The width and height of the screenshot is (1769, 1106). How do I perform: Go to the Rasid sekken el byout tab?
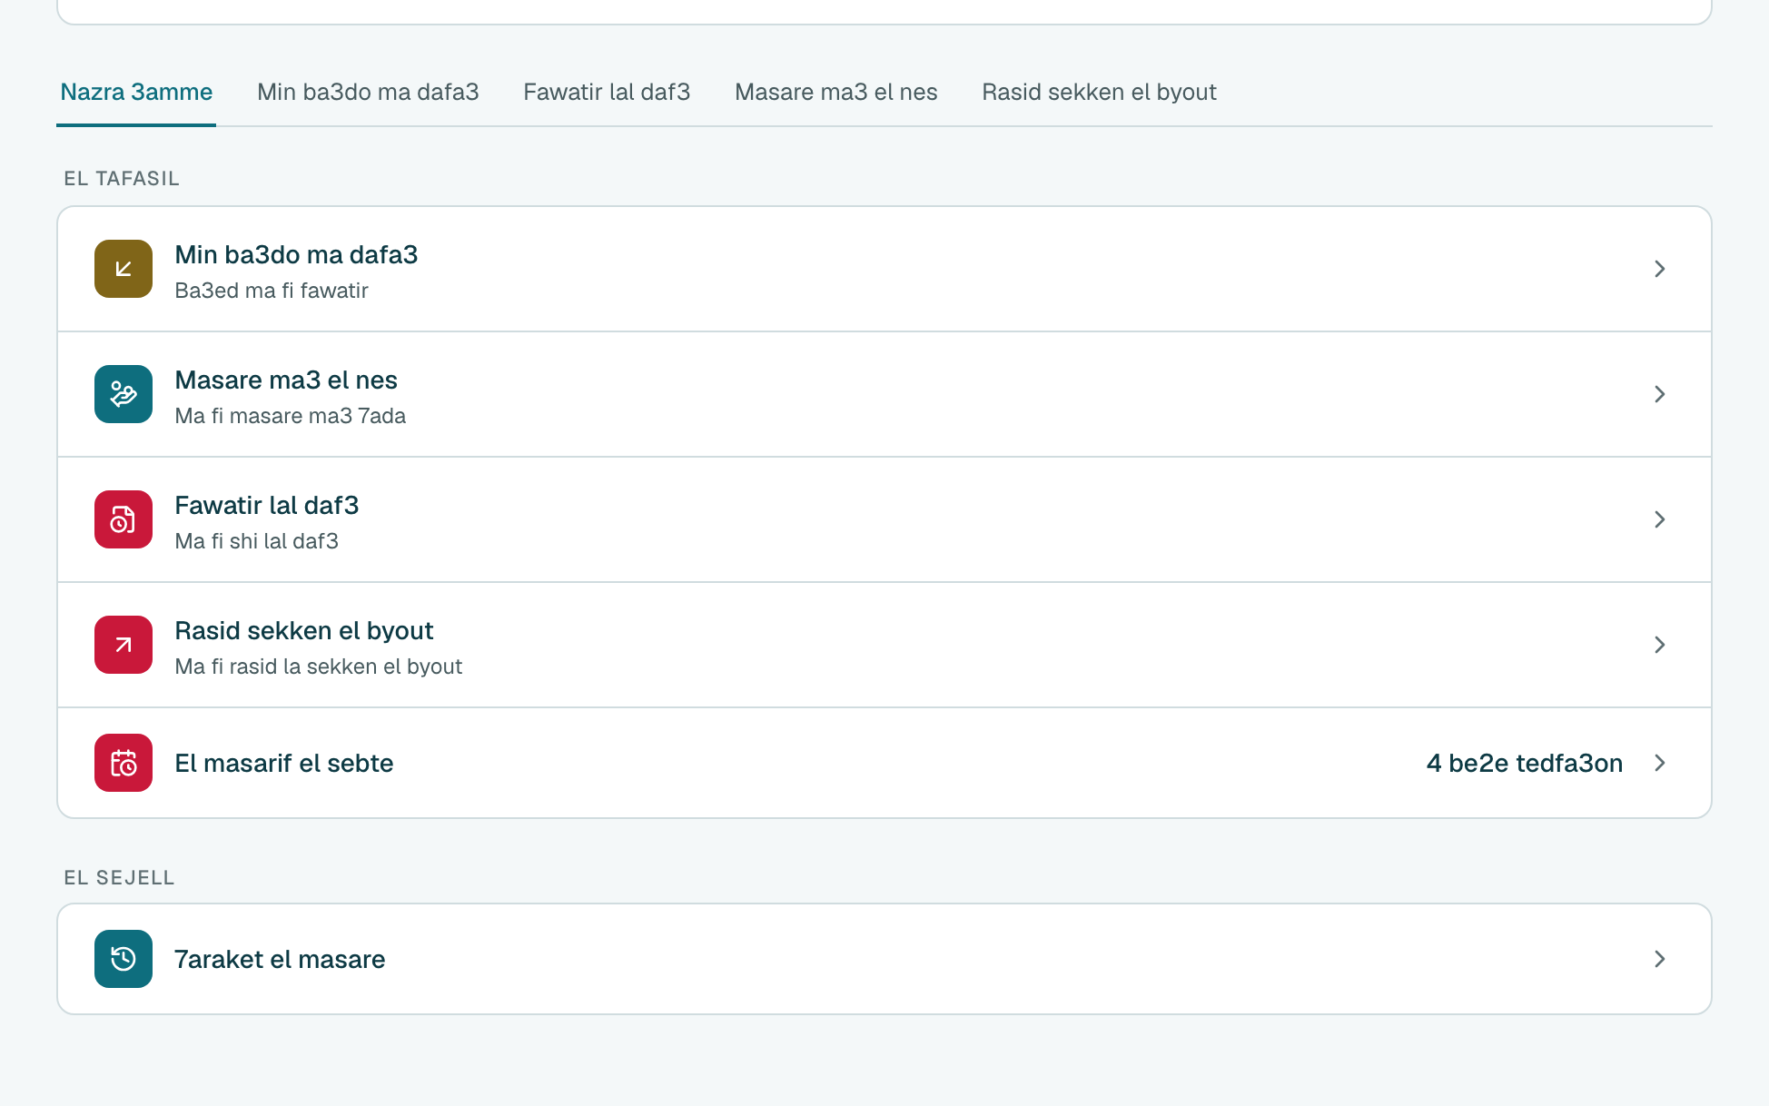(1099, 92)
